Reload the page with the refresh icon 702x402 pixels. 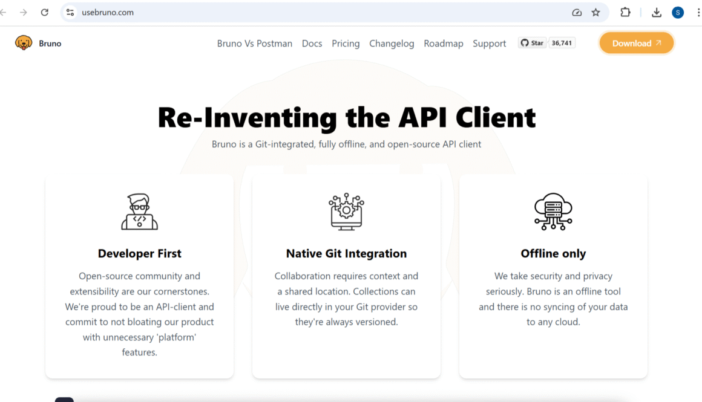point(44,13)
